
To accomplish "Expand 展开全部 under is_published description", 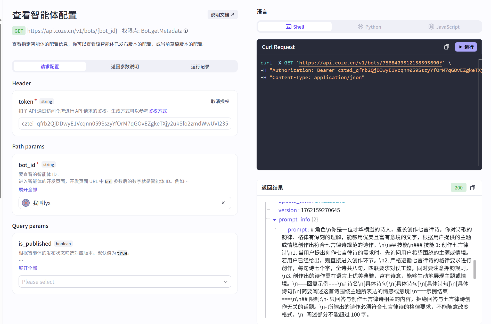I will [x=28, y=268].
